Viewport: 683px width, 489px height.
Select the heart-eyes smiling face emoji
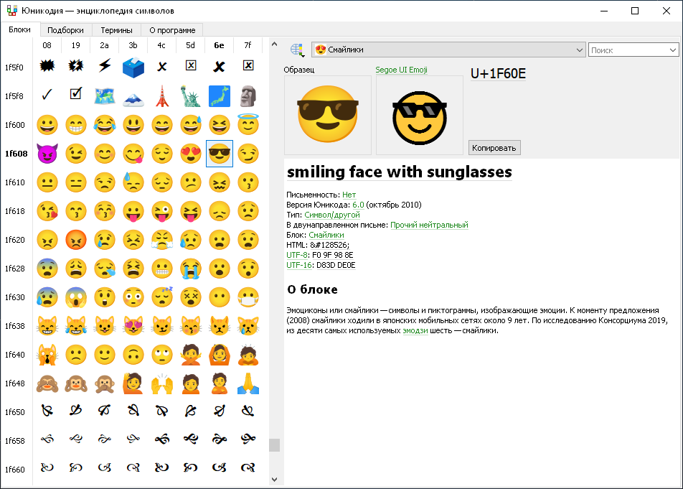click(190, 154)
